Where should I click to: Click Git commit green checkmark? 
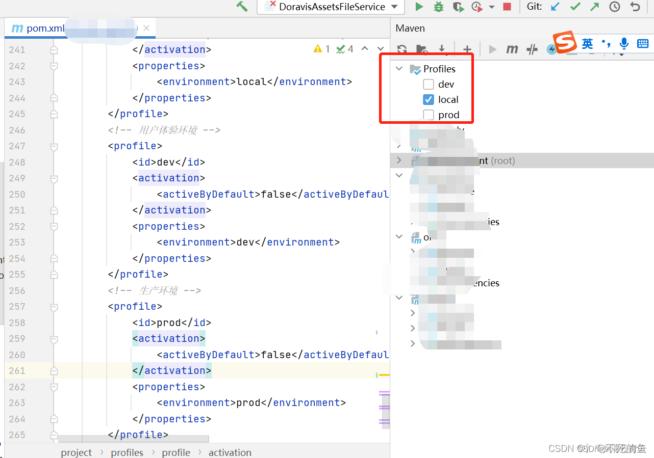575,7
